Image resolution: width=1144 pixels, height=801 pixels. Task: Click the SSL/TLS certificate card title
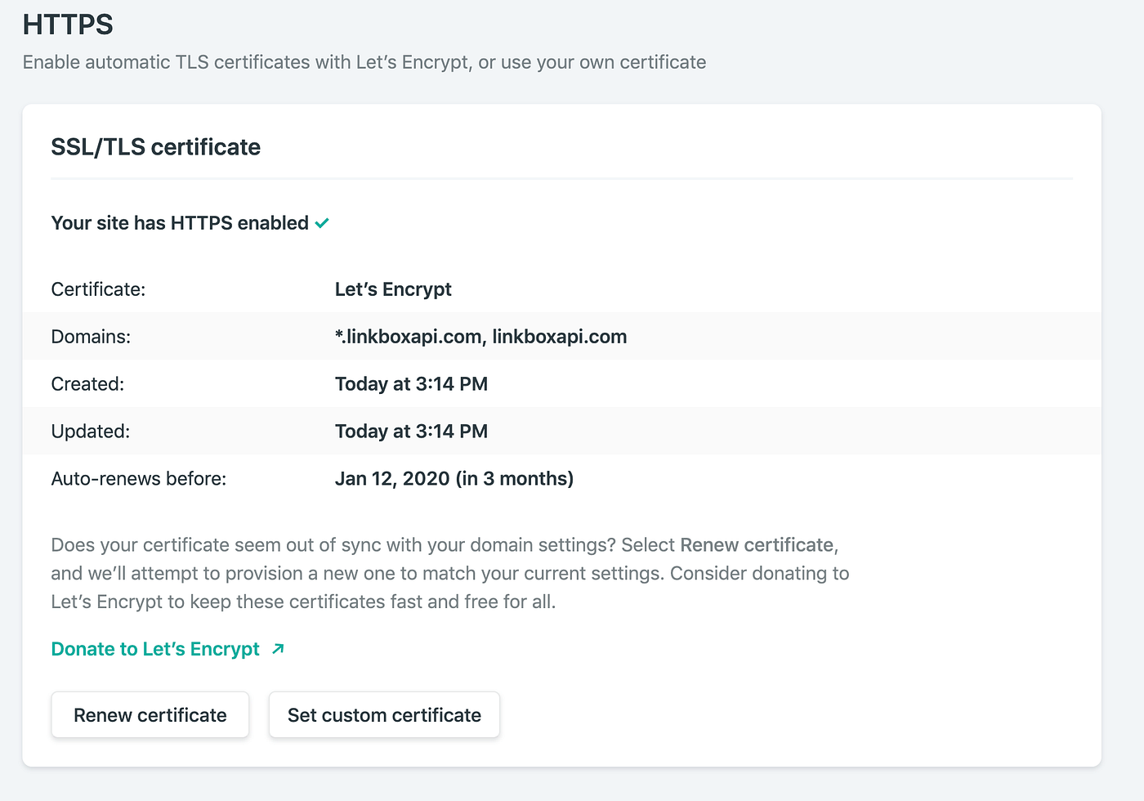click(x=155, y=147)
